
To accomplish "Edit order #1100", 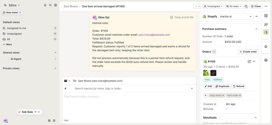I will coord(208,86).
